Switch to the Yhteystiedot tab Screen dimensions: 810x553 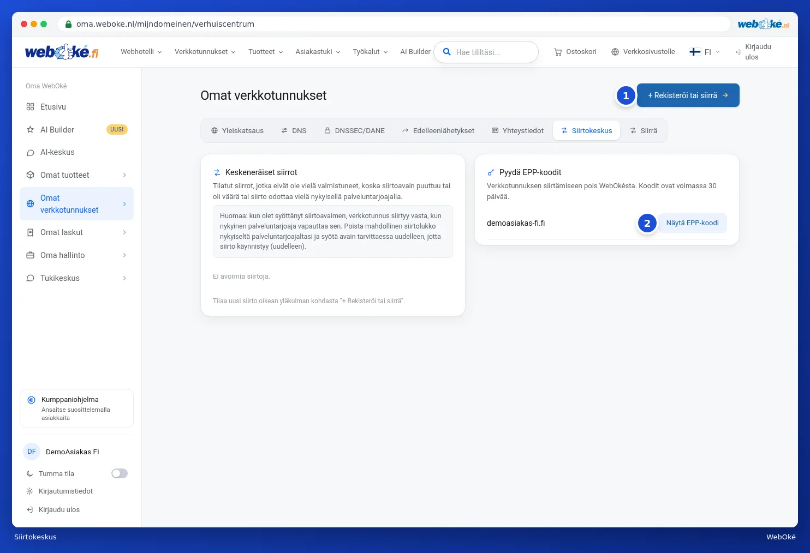pos(518,131)
